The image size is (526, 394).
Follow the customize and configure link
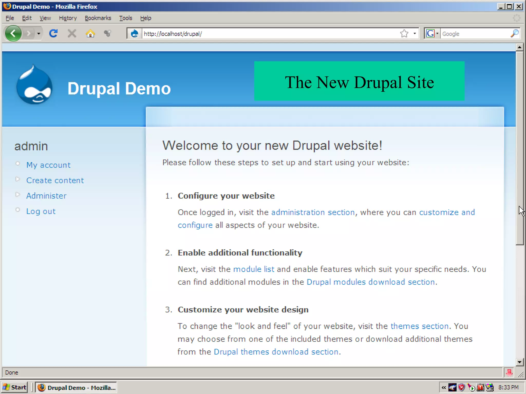(x=447, y=212)
